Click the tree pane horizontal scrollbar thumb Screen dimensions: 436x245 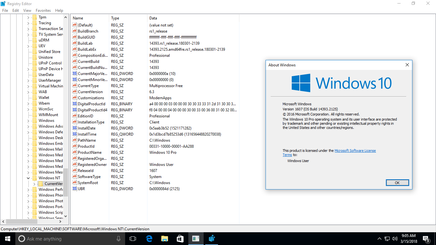click(x=22, y=221)
